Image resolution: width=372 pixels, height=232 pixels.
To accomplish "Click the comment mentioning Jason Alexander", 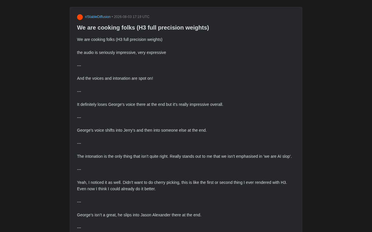I will click(139, 215).
